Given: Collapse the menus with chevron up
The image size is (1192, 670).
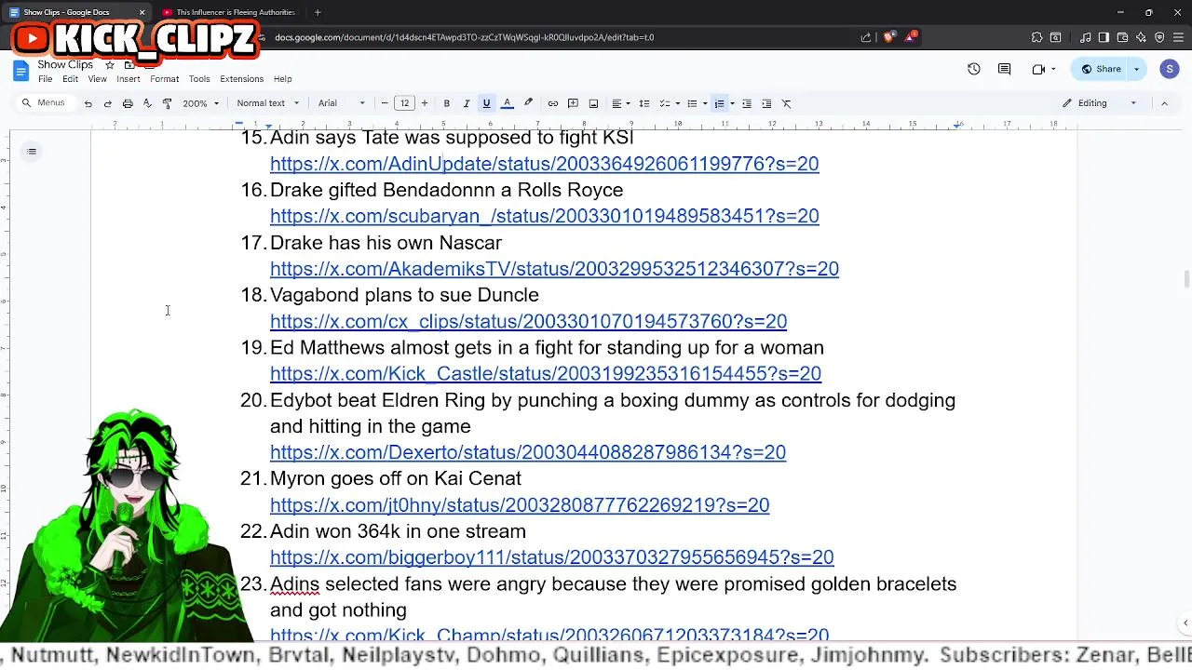Looking at the screenshot, I should pyautogui.click(x=1164, y=103).
